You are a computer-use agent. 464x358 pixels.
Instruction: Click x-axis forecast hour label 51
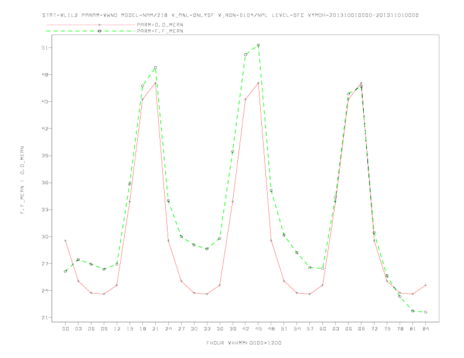tap(284, 329)
